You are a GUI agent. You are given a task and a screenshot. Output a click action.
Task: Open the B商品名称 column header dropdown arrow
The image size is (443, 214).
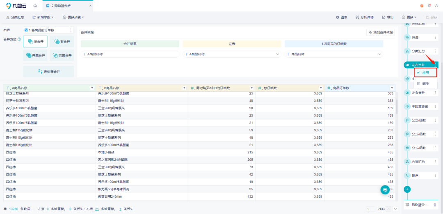[x=185, y=88]
